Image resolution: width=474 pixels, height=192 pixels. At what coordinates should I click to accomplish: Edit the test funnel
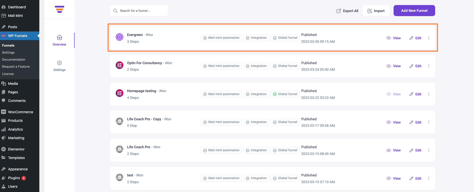point(416,178)
